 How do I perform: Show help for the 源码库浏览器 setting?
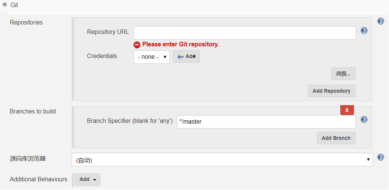point(381,157)
